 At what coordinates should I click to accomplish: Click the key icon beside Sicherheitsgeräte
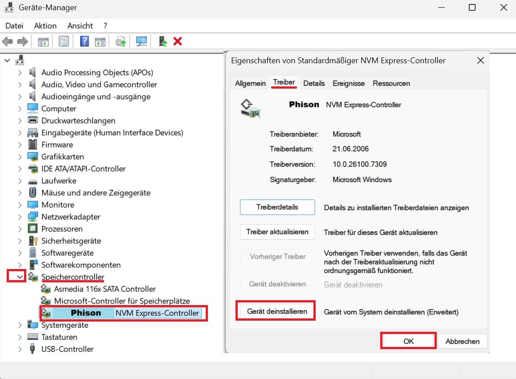pyautogui.click(x=33, y=240)
